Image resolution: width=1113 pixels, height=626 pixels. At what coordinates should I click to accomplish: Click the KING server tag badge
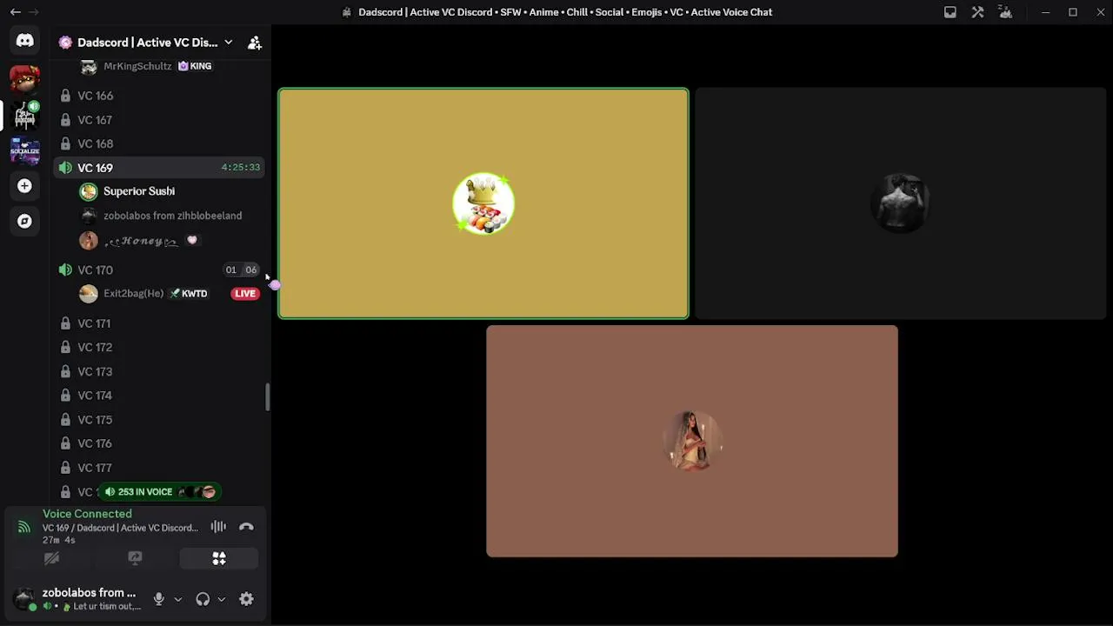pos(195,66)
